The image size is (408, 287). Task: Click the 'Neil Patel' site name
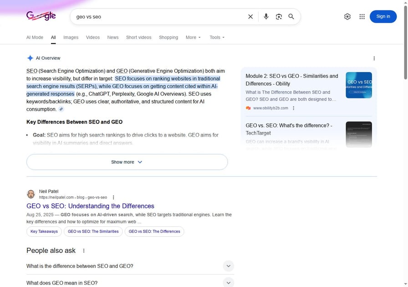(49, 191)
